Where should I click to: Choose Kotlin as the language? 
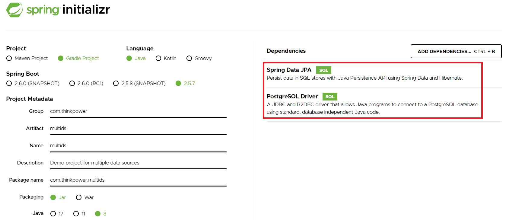pyautogui.click(x=158, y=58)
